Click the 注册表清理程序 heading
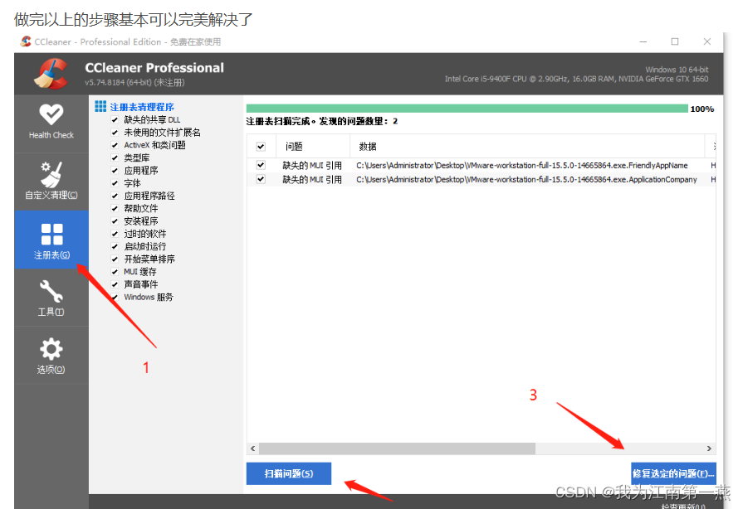Image resolution: width=743 pixels, height=509 pixels. pyautogui.click(x=142, y=107)
